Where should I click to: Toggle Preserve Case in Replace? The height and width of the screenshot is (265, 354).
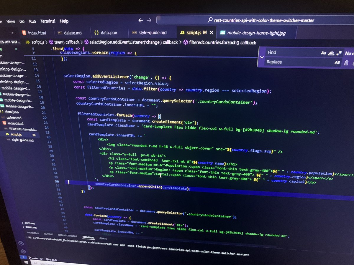click(x=337, y=62)
